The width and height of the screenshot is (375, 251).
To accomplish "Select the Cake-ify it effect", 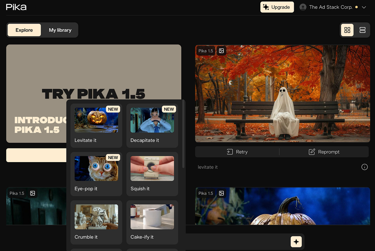I will click(x=152, y=222).
